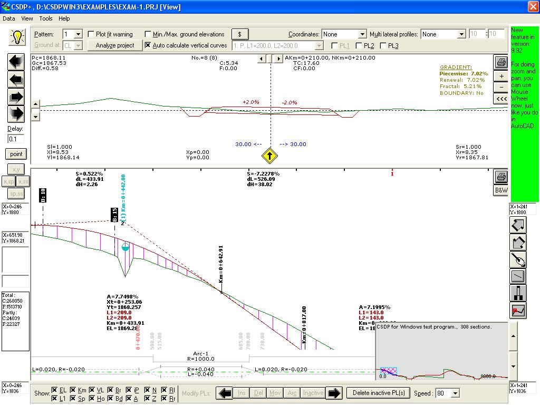Zoom out cross-section with the minus button
Screen dimensions: 540x405
(501, 88)
